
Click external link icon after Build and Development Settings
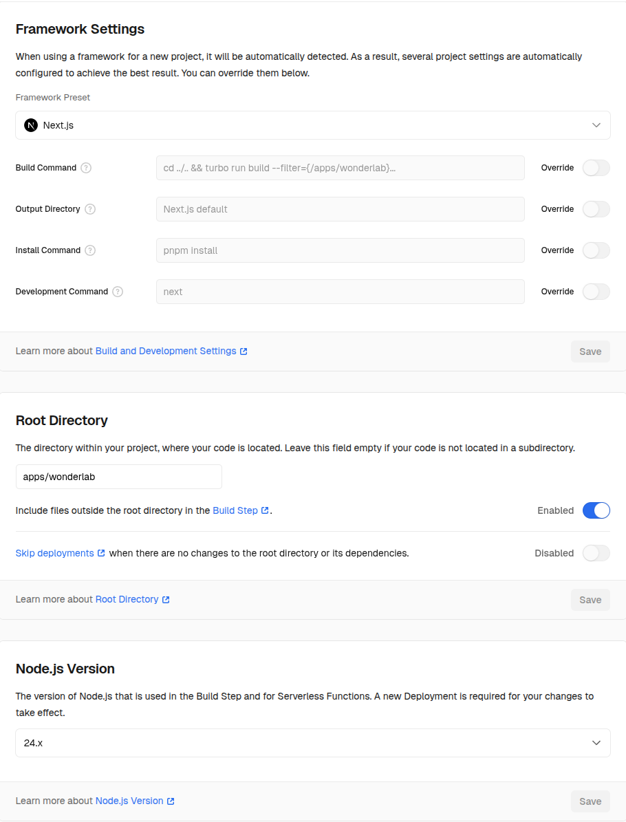(x=244, y=351)
